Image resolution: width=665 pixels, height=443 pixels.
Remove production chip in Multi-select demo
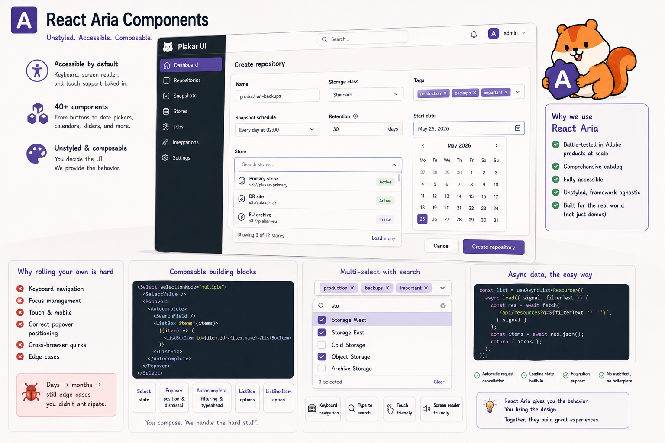352,288
